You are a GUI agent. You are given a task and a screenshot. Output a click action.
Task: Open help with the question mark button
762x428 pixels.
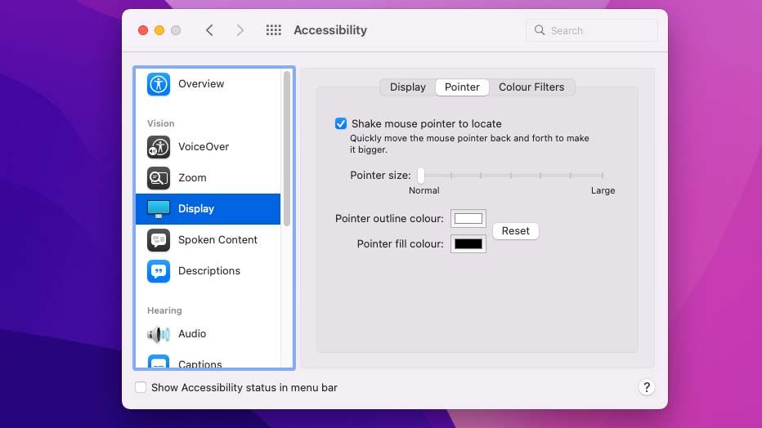point(647,387)
